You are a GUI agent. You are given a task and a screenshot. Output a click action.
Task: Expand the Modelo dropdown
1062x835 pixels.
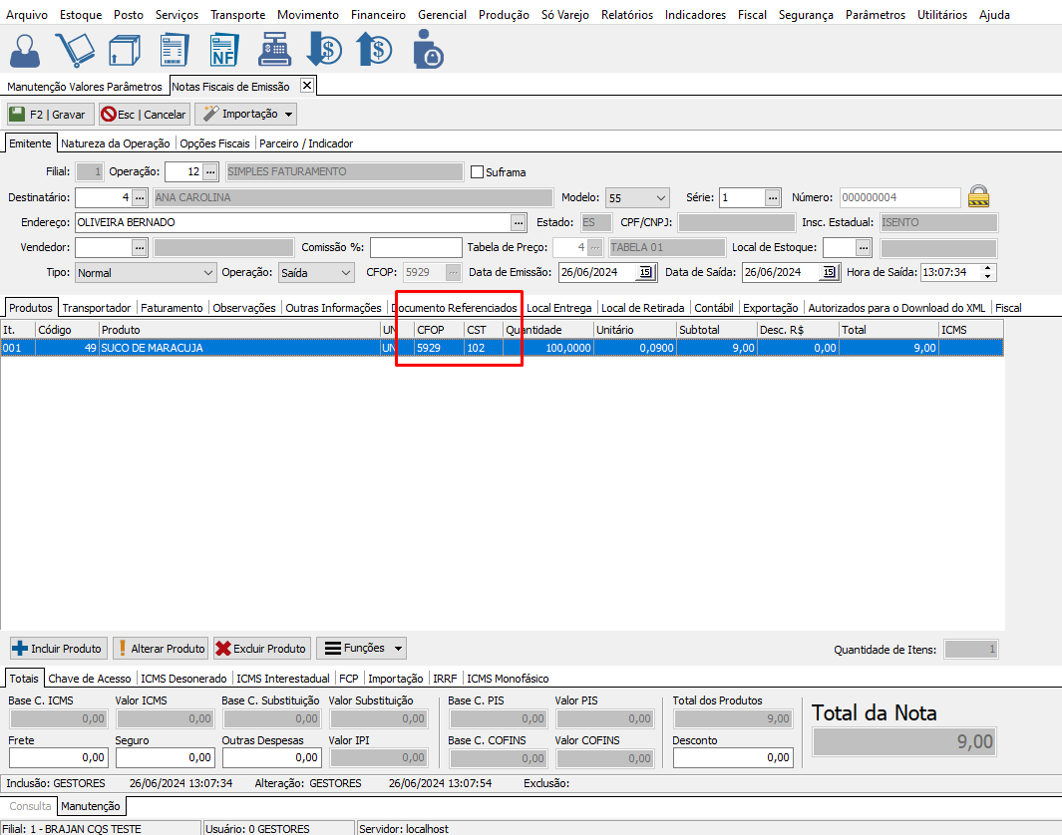tap(659, 197)
